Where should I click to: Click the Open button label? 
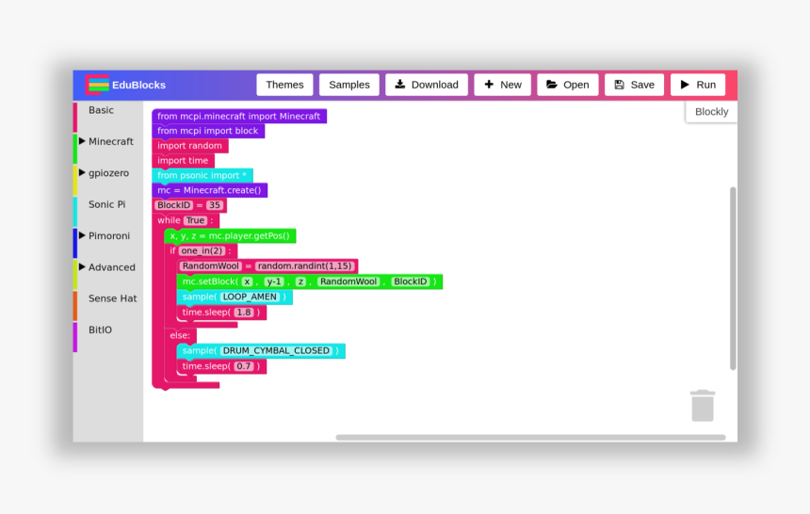(576, 85)
